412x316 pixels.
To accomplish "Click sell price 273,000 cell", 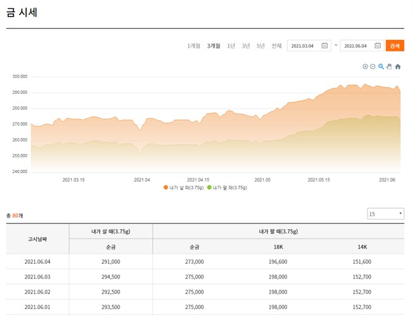I will pos(195,262).
